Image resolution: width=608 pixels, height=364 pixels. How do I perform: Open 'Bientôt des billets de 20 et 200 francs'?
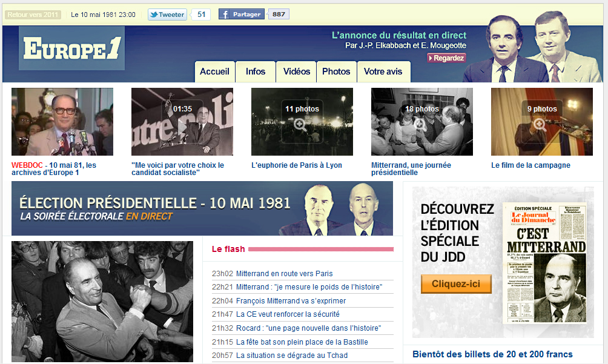(492, 354)
